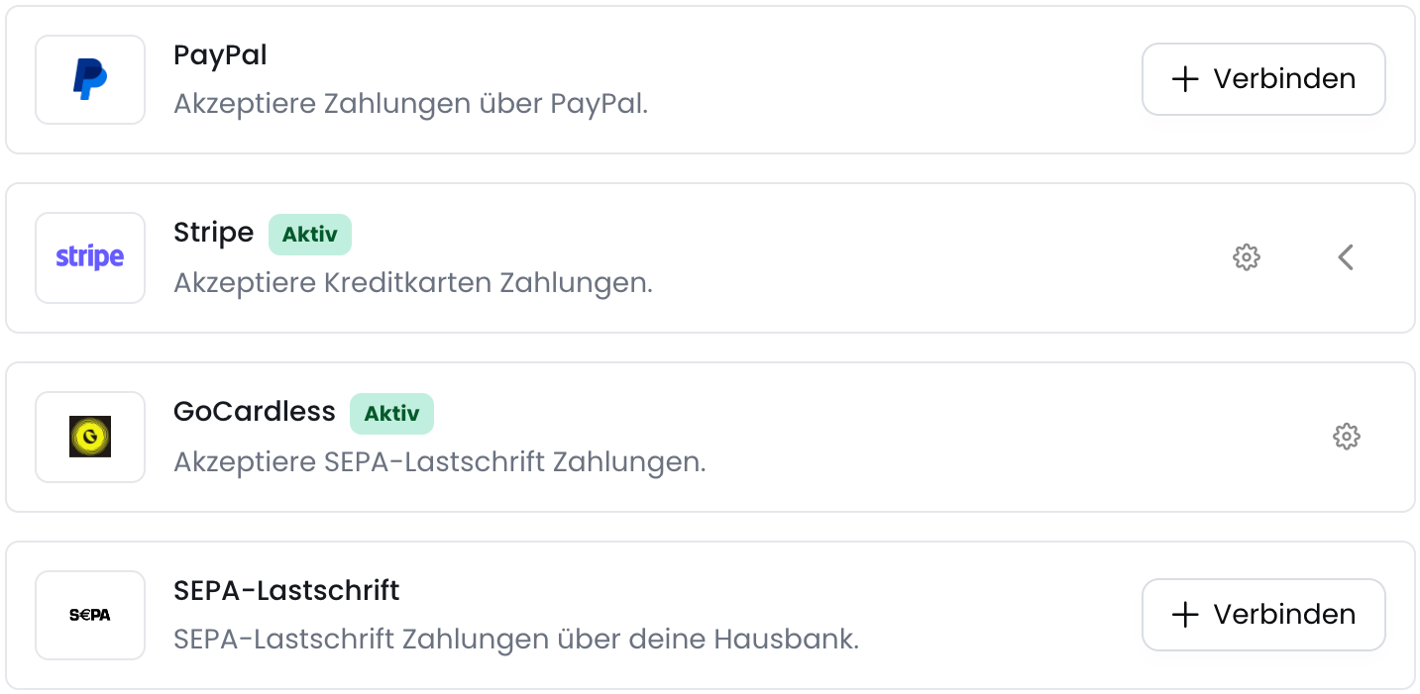The image size is (1420, 694).
Task: Click the Stripe description text link
Action: pyautogui.click(x=412, y=282)
